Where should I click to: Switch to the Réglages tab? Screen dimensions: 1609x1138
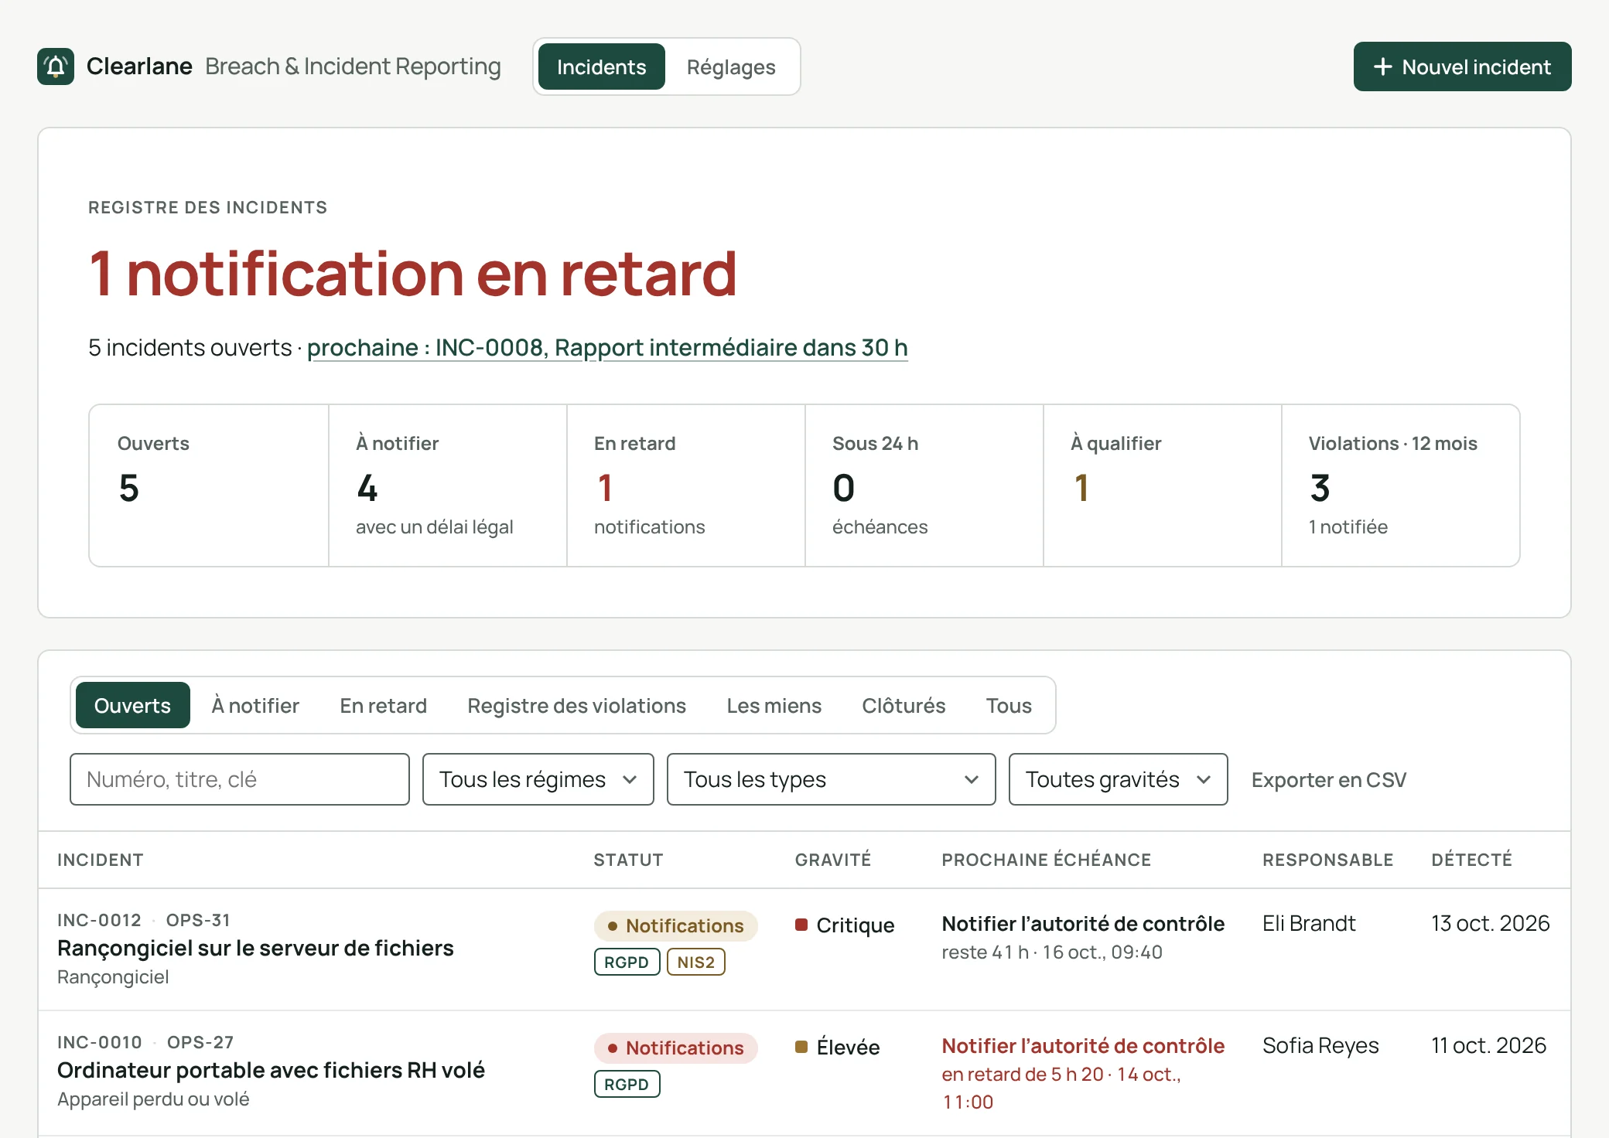pyautogui.click(x=731, y=66)
